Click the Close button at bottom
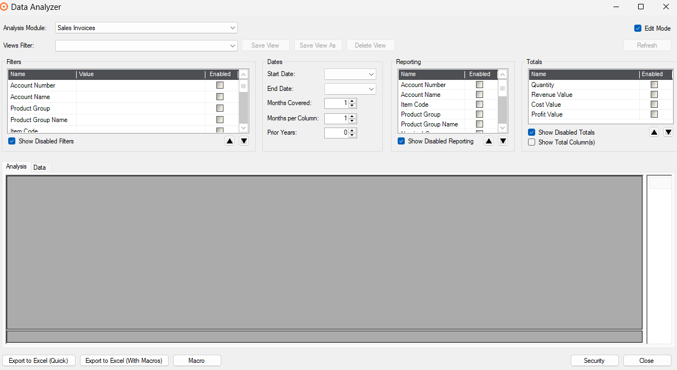 (646, 361)
